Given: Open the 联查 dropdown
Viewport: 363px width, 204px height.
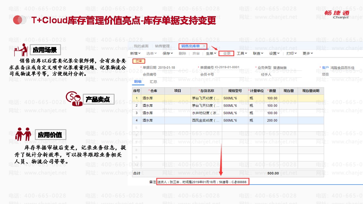Looking at the screenshot, I should (x=258, y=53).
